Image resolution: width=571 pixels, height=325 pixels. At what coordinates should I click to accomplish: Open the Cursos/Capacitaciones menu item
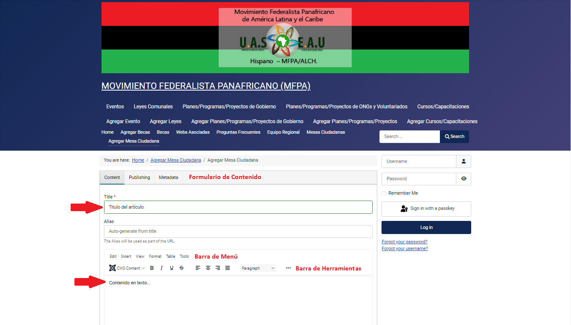pyautogui.click(x=443, y=107)
